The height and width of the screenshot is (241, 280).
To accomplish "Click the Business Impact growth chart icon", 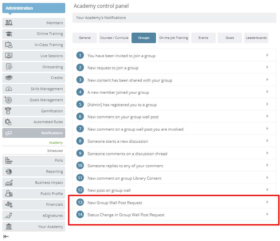I will coord(9,183).
